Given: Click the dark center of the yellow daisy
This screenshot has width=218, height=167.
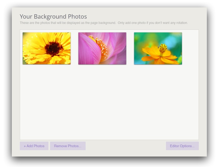Looking at the screenshot, I should [53, 48].
